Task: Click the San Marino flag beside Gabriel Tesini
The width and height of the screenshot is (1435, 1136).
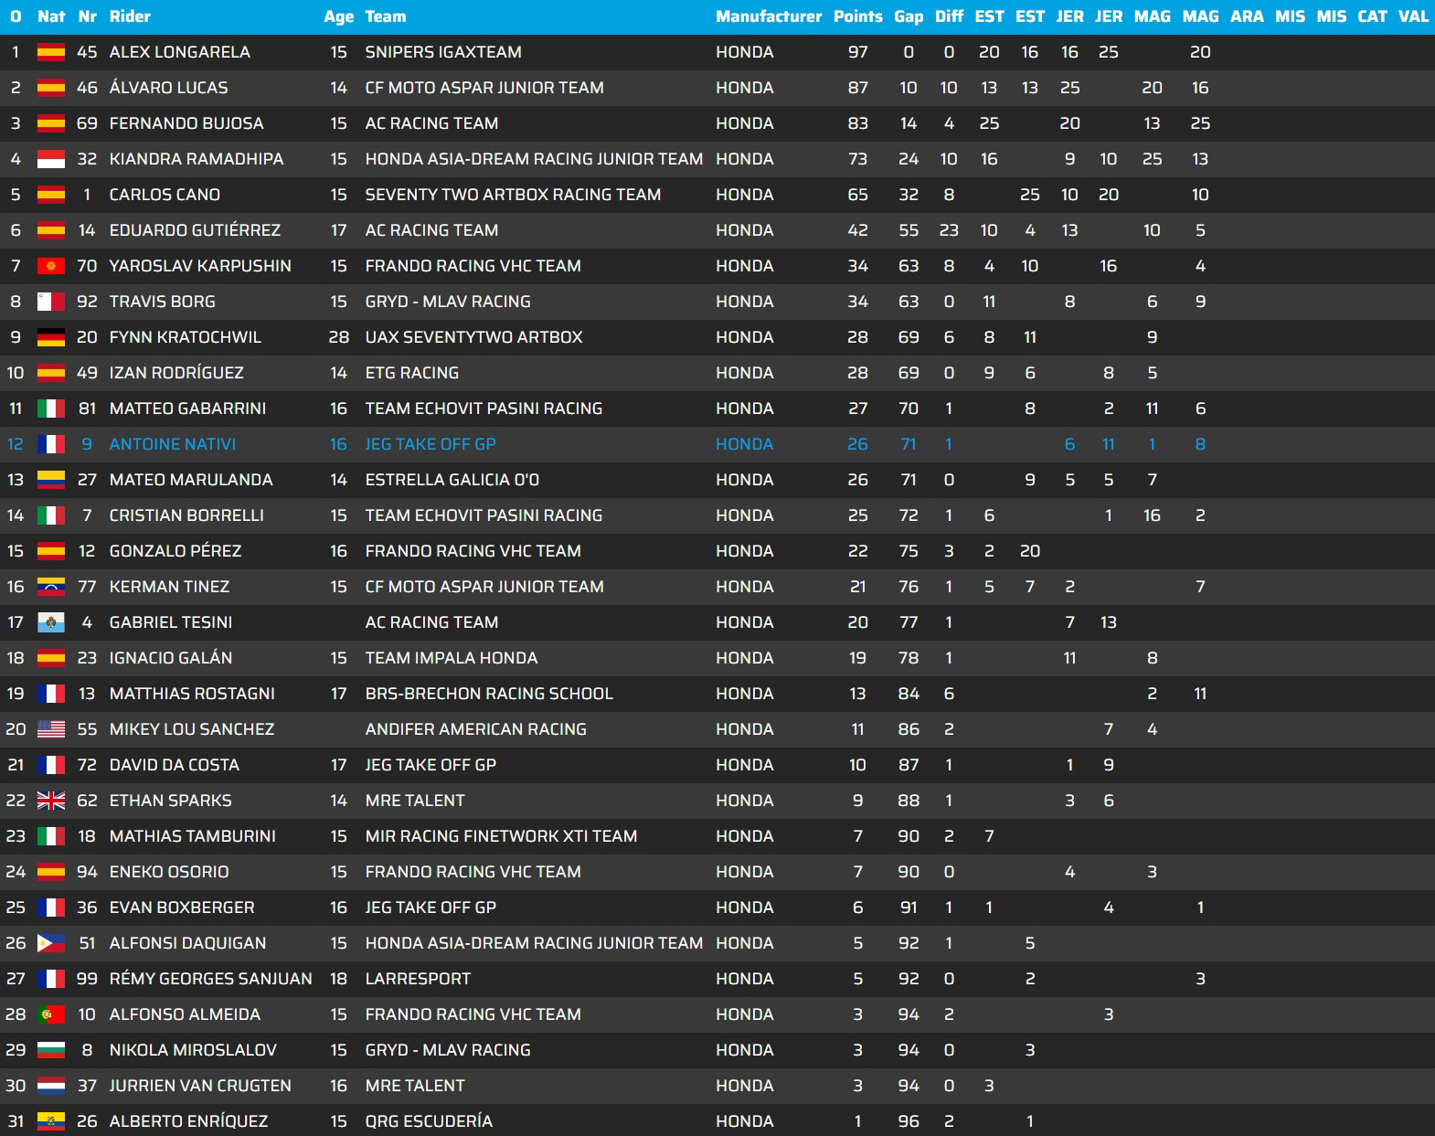Action: 50,623
